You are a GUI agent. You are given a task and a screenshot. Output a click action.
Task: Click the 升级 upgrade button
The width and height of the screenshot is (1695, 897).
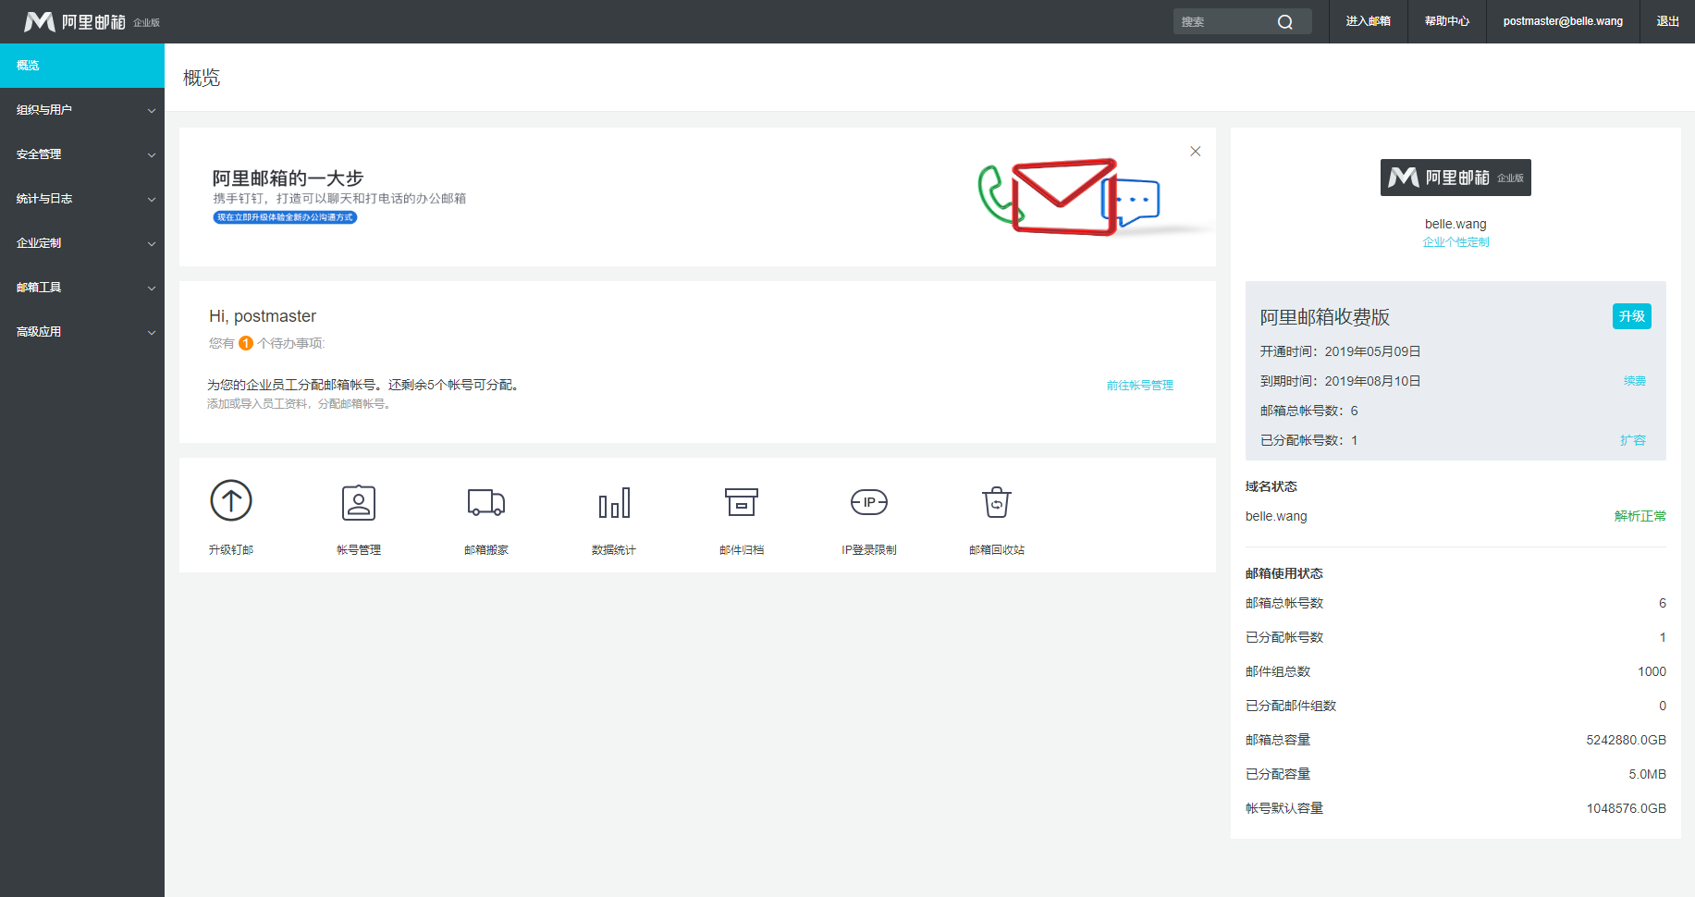pyautogui.click(x=1631, y=316)
